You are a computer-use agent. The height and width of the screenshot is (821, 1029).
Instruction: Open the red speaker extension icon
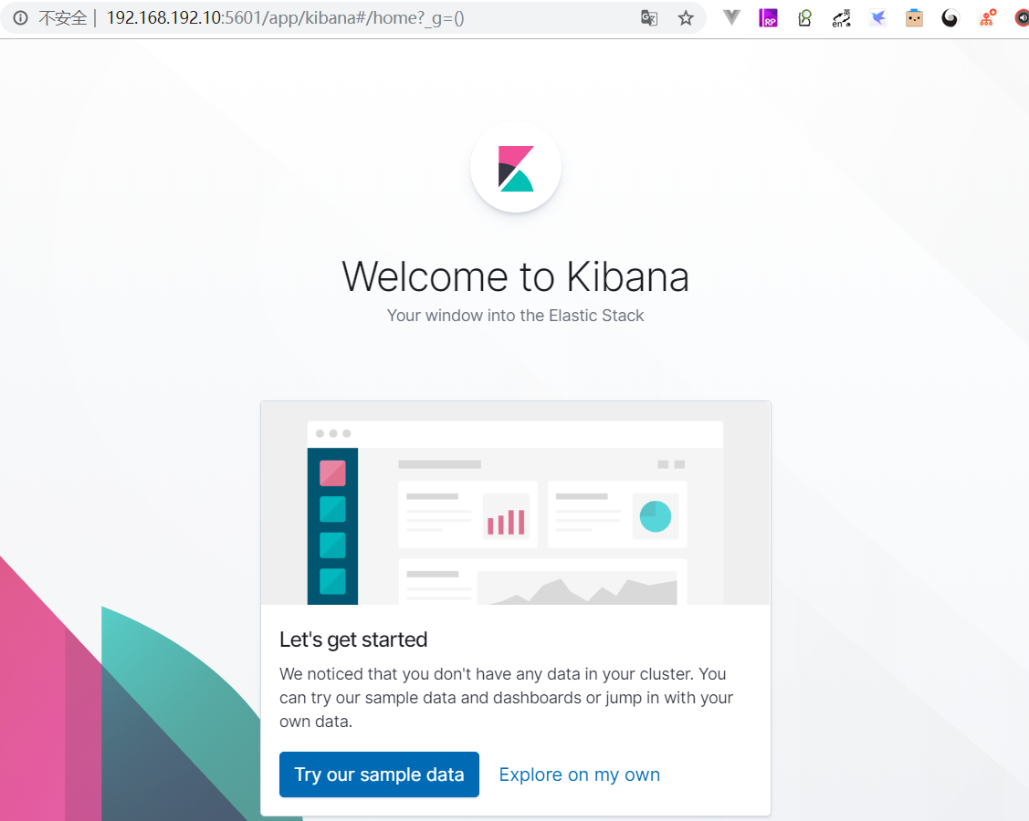(1021, 17)
